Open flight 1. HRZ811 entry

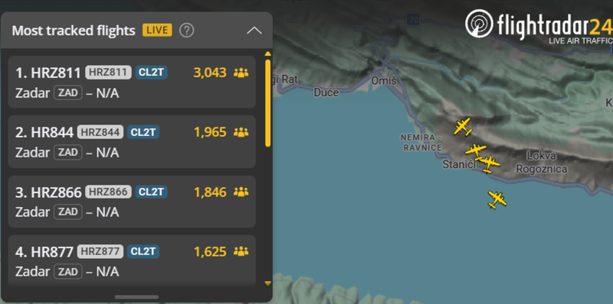point(132,82)
